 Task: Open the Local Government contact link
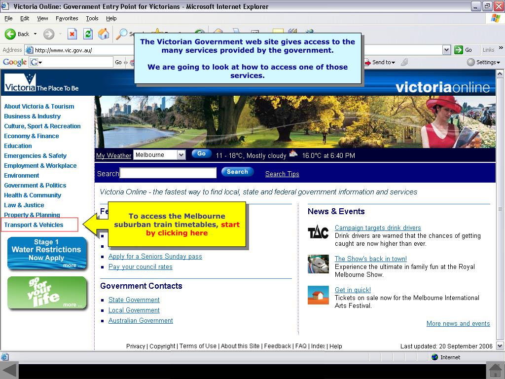pos(134,310)
